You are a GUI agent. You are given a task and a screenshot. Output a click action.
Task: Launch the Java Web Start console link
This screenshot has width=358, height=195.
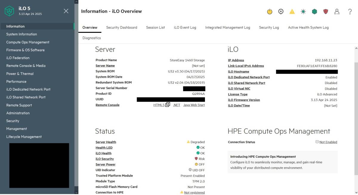click(194, 105)
